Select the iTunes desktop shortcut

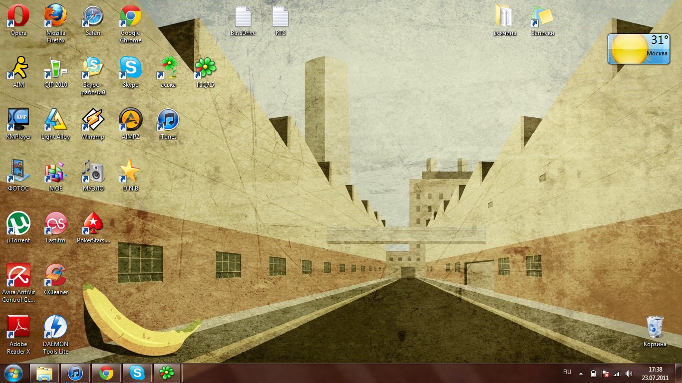tap(168, 124)
